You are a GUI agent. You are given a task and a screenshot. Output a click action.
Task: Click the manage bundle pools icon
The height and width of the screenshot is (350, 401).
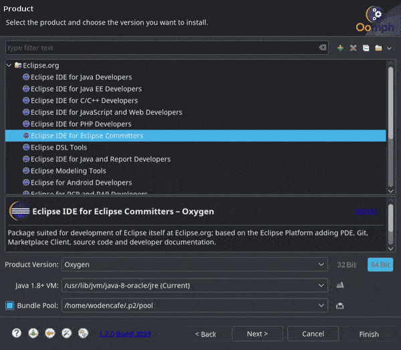click(340, 305)
